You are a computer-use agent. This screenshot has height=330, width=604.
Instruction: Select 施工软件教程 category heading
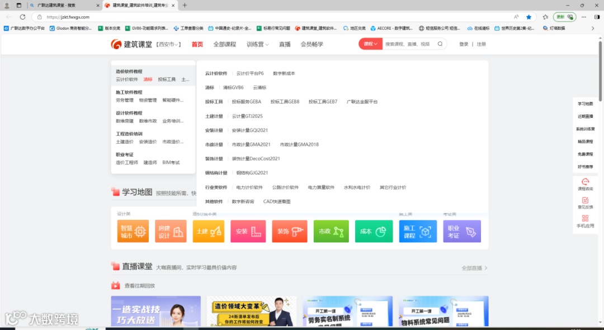tap(129, 92)
